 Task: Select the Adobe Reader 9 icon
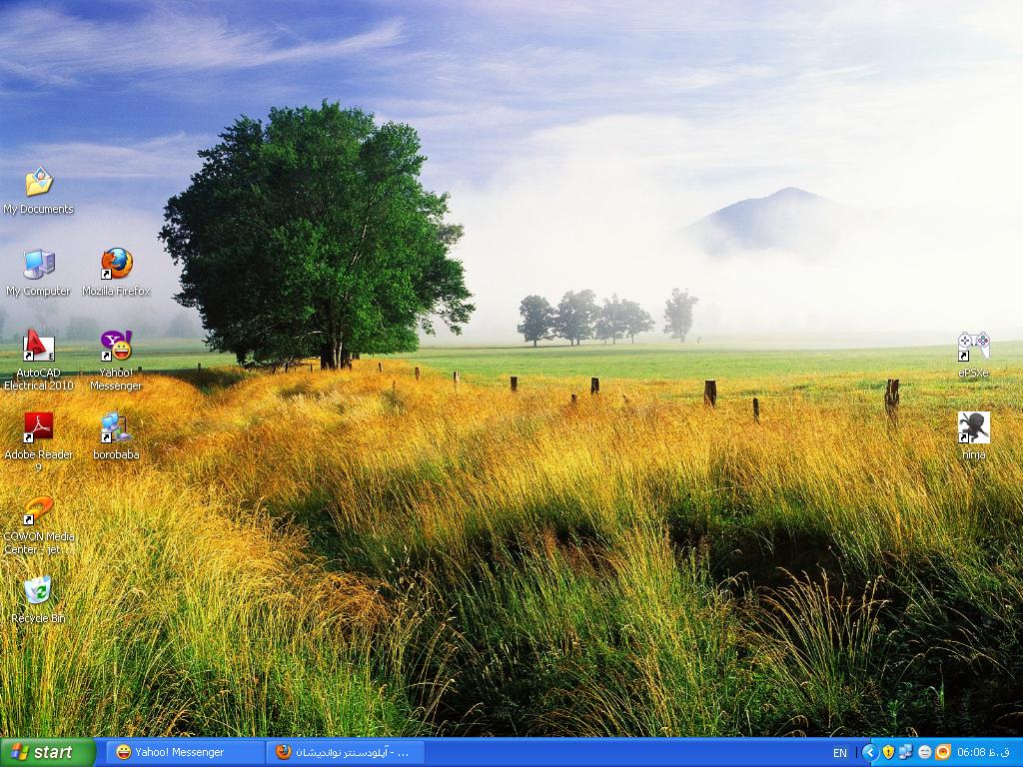point(38,427)
